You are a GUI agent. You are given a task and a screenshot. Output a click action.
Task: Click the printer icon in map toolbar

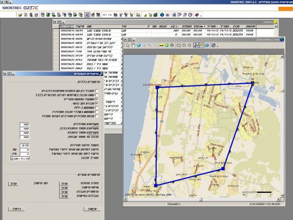207,45
